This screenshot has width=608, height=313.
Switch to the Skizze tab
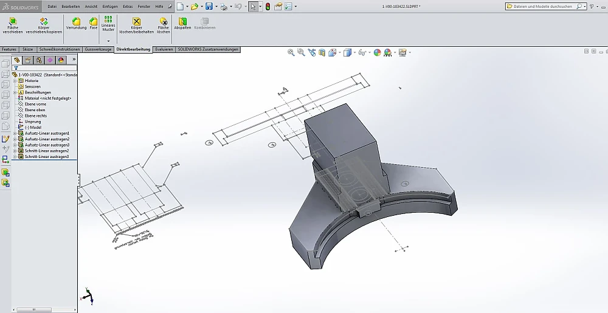coord(27,49)
